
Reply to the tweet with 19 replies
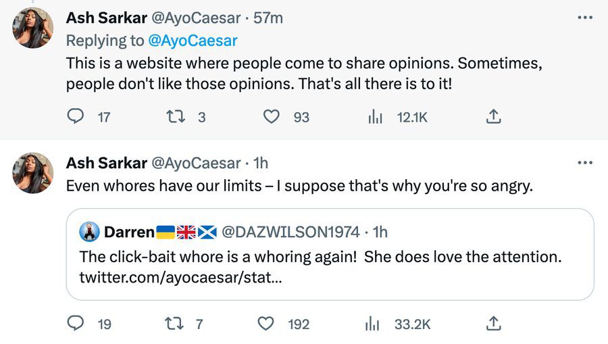pyautogui.click(x=76, y=324)
